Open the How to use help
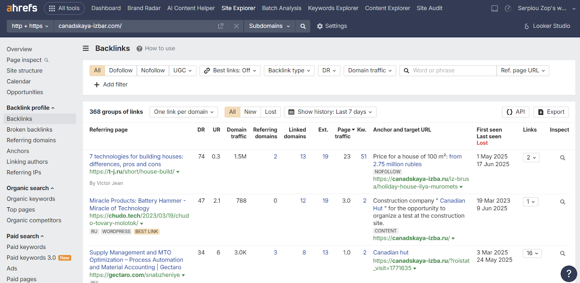 (x=156, y=49)
